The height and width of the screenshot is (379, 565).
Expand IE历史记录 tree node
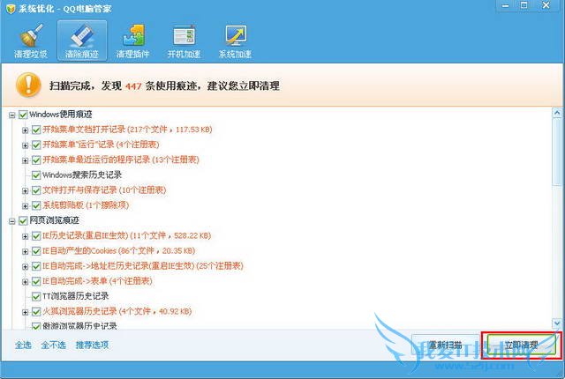point(25,236)
